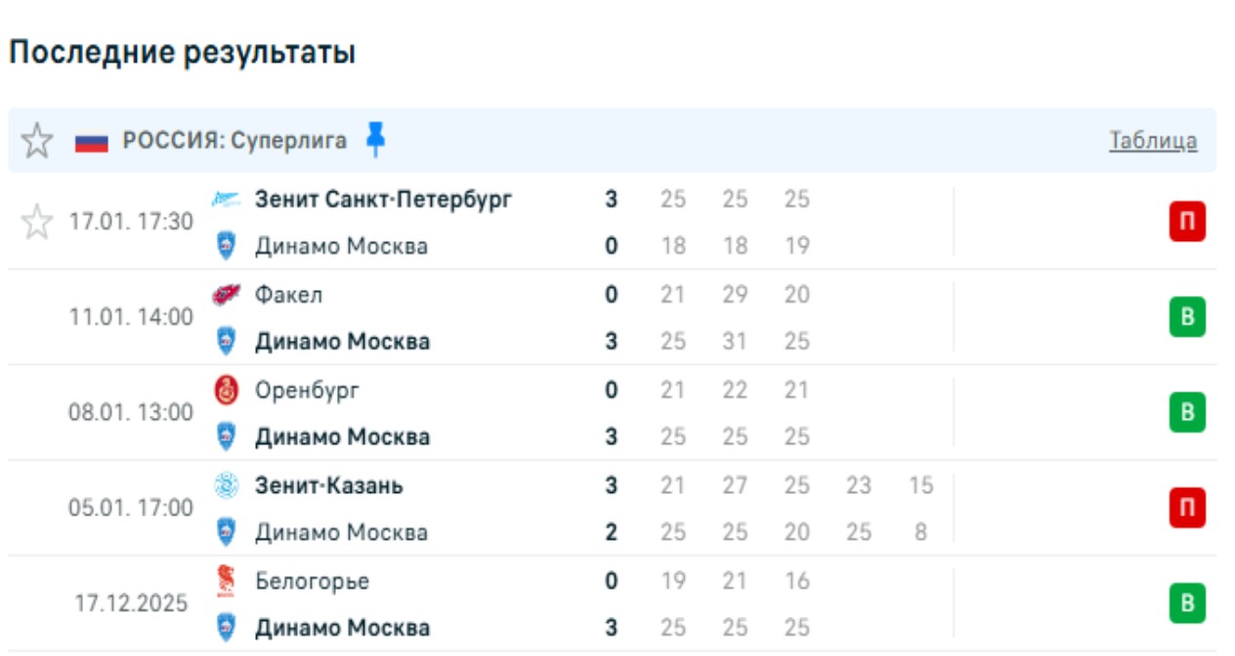
Task: Click green В win badge for Факел match
Action: pos(1187,318)
